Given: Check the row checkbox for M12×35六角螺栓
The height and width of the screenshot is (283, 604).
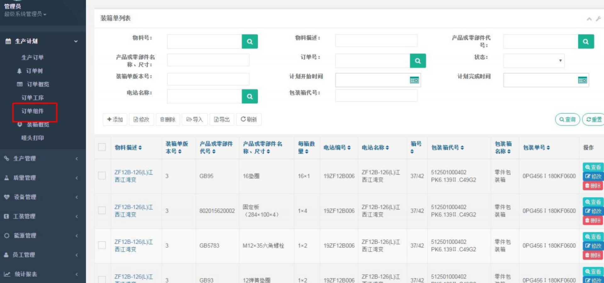Looking at the screenshot, I should (102, 245).
